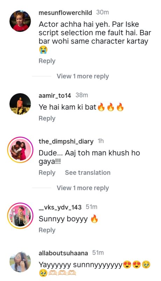This screenshot has height=281, width=161.
Task: View _vks_ydv_143's story ring avatar
Action: click(20, 216)
